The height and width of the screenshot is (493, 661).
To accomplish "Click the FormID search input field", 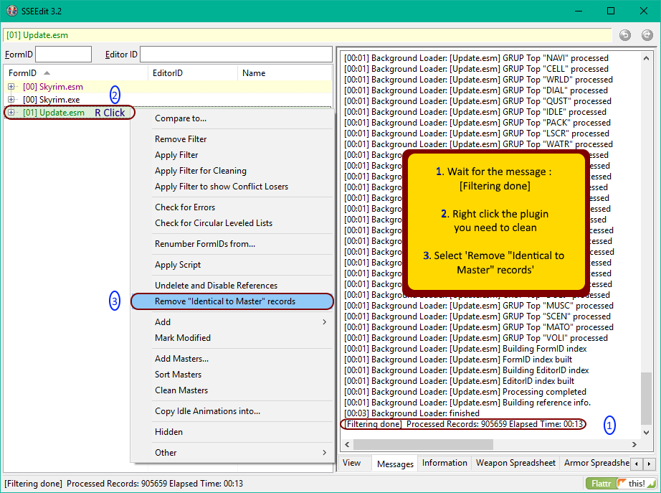I will click(63, 55).
